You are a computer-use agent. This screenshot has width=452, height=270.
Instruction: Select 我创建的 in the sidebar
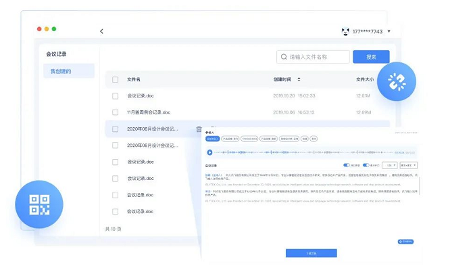[x=69, y=71]
